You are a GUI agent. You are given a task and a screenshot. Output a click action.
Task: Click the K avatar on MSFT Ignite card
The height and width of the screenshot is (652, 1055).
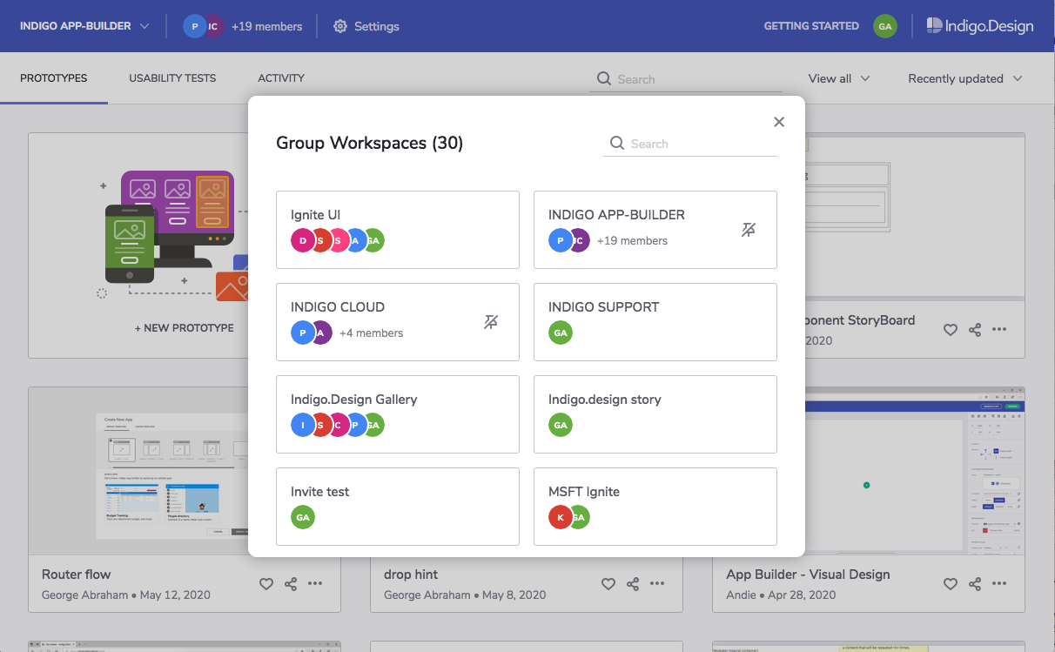pos(559,518)
